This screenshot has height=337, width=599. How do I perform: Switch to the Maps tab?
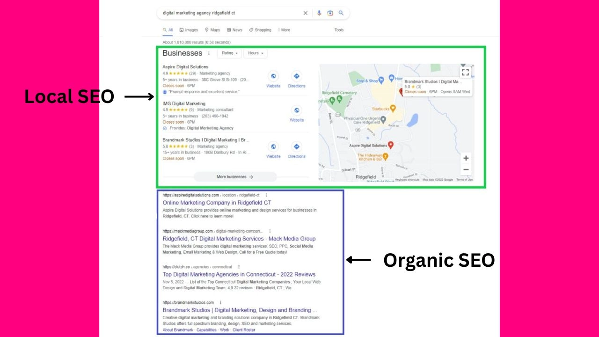212,30
